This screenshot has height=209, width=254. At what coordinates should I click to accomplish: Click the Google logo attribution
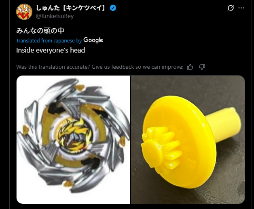point(93,40)
